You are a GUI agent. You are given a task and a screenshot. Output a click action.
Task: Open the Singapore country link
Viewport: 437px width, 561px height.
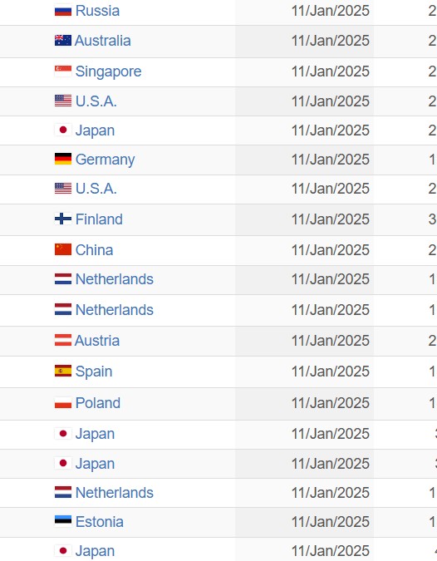108,71
